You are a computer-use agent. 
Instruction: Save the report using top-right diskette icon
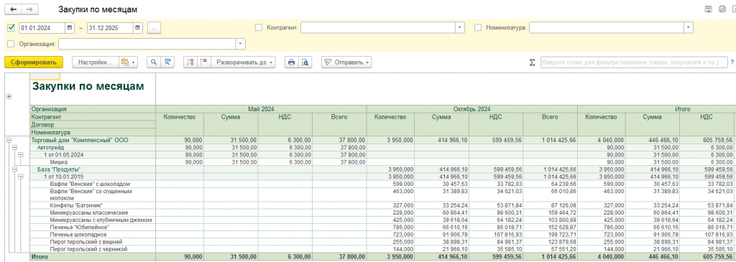point(709,9)
